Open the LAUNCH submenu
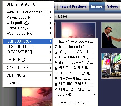Image resolution: width=121 pixels, height=106 pixels. click(x=28, y=60)
